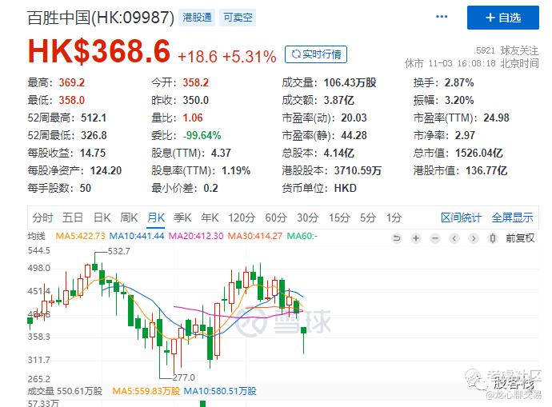Switch to the 15分 chart tab
The image size is (552, 407).
point(339,217)
